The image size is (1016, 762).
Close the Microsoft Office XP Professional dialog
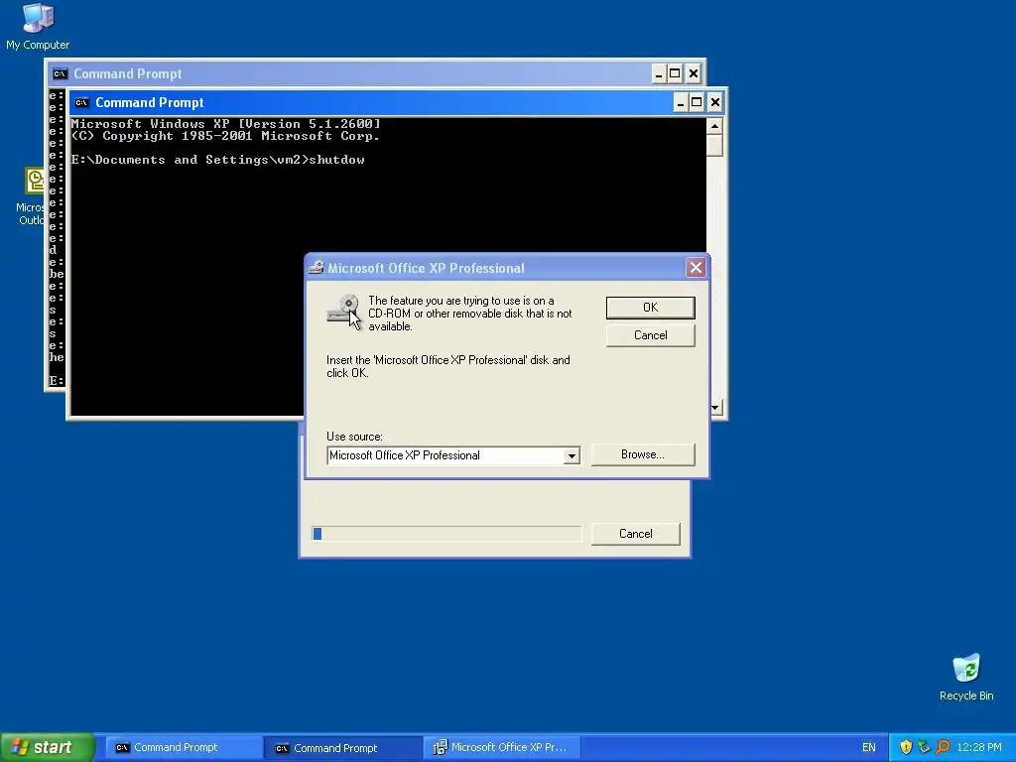tap(696, 268)
